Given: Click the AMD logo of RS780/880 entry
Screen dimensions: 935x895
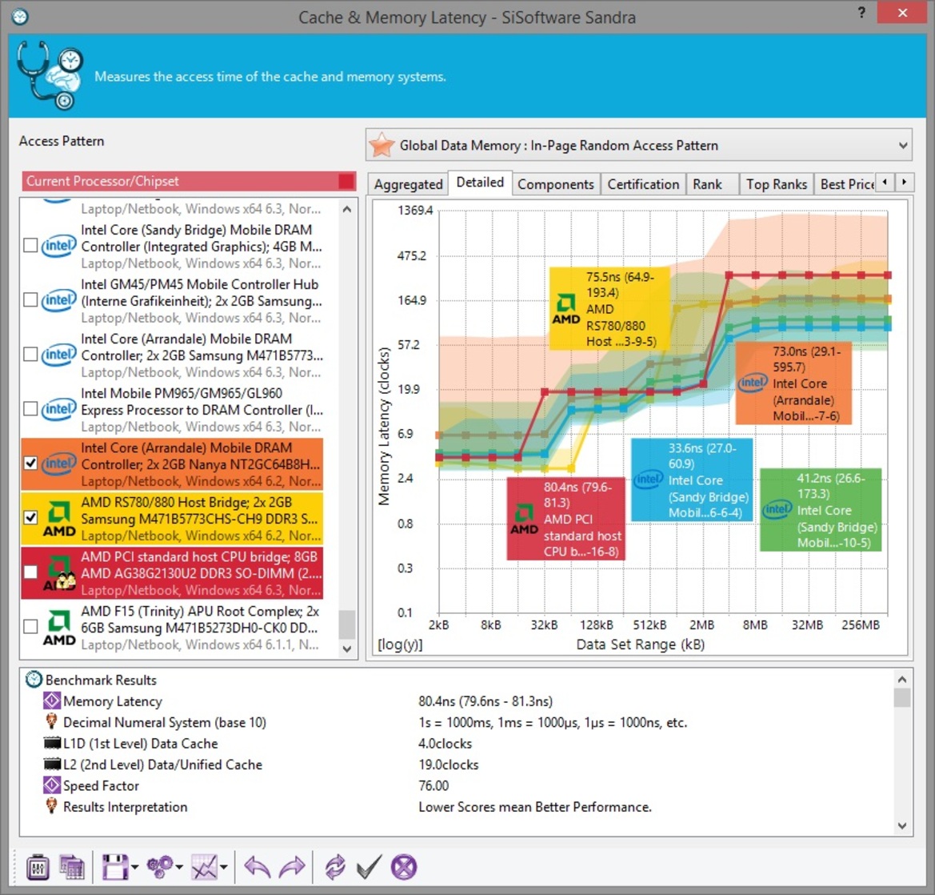Looking at the screenshot, I should 59,519.
